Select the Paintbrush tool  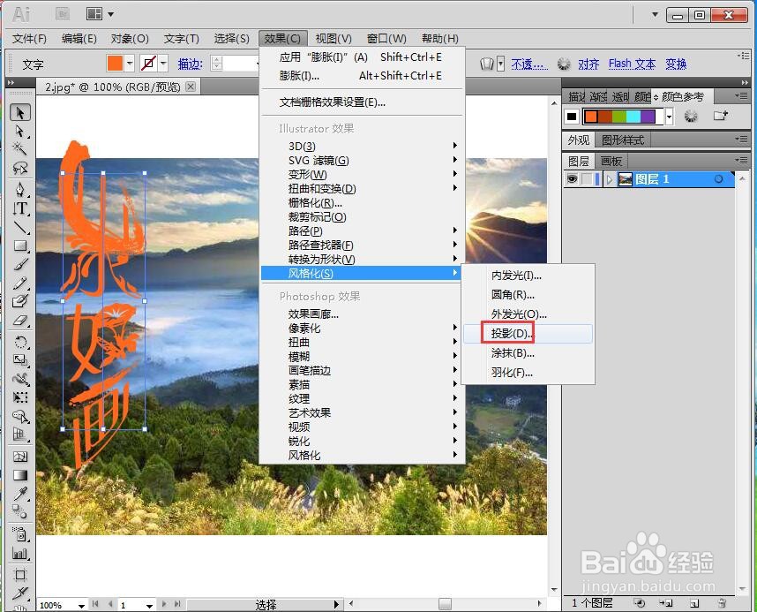coord(19,264)
